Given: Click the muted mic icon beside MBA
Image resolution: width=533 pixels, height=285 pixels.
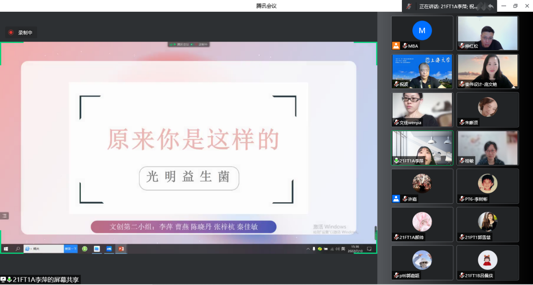Looking at the screenshot, I should click(x=405, y=46).
